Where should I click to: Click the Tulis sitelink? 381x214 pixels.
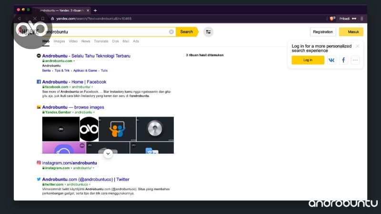(104, 70)
